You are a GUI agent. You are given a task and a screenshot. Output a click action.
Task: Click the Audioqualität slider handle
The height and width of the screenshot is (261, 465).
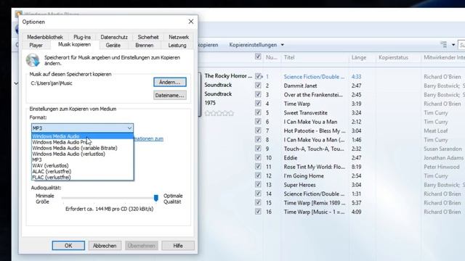(155, 198)
